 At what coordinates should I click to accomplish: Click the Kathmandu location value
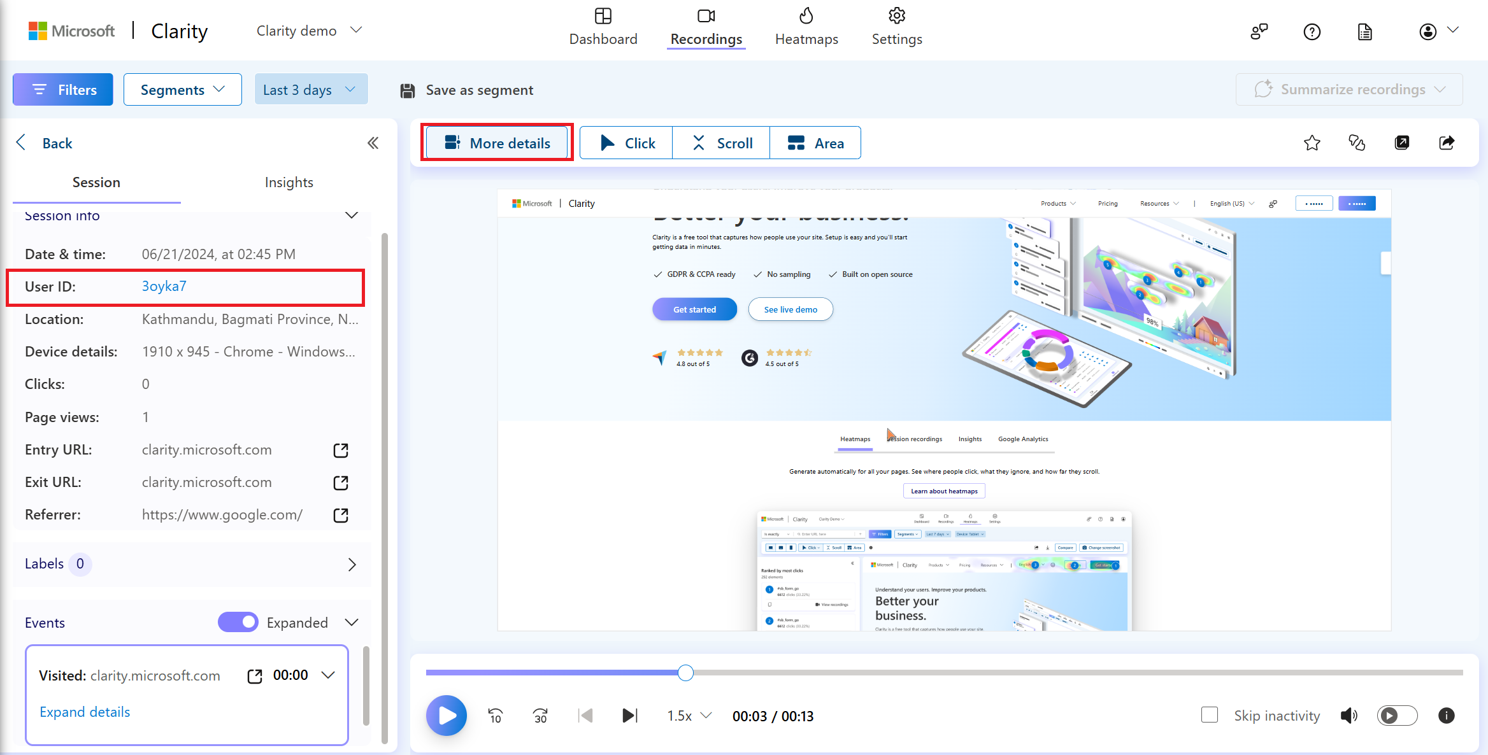(250, 319)
